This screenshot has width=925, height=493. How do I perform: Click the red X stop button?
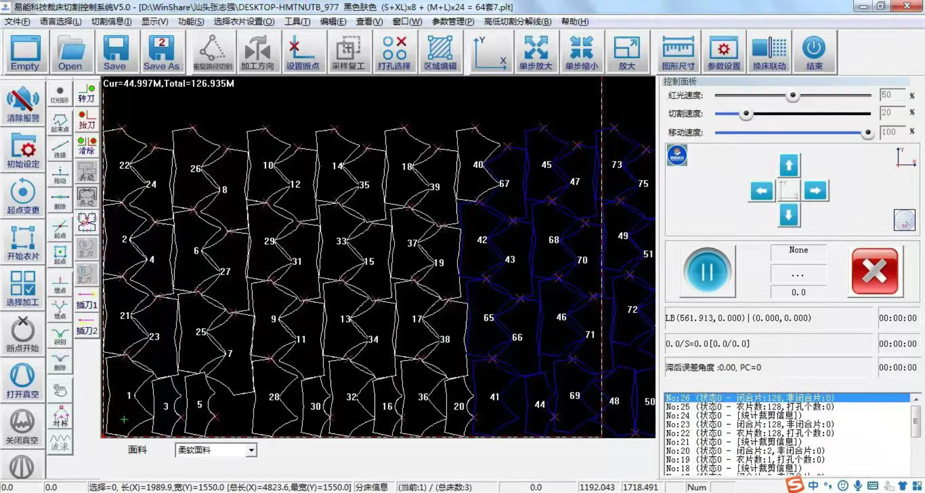874,271
